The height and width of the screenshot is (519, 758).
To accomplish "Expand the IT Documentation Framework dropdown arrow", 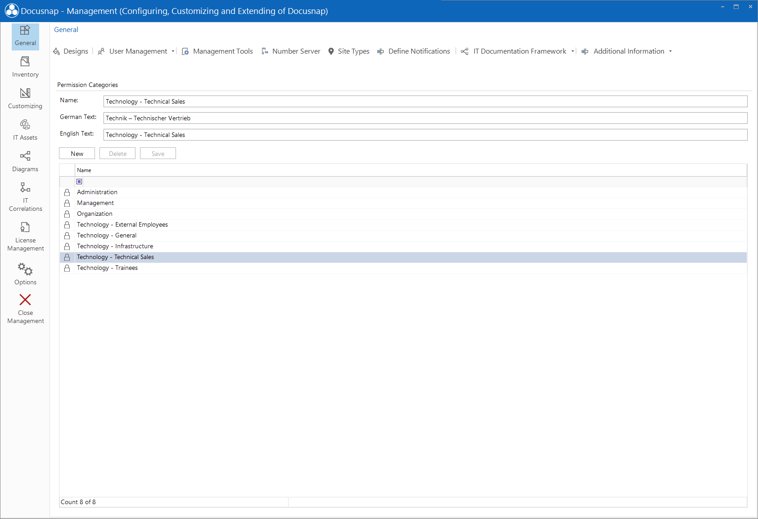I will point(573,51).
